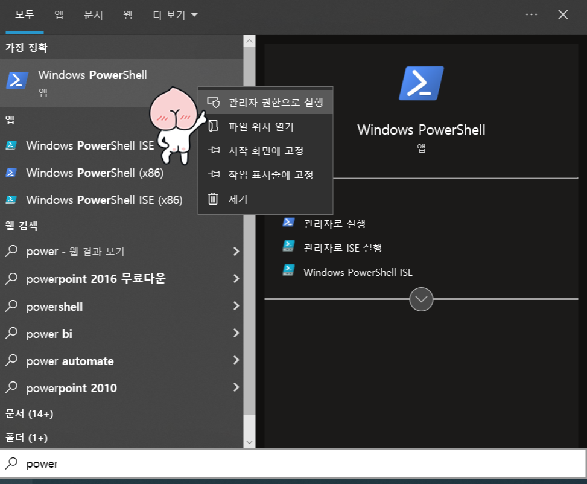Click the 가장 정확 section header
Viewport: 587px width, 484px height.
click(x=26, y=48)
